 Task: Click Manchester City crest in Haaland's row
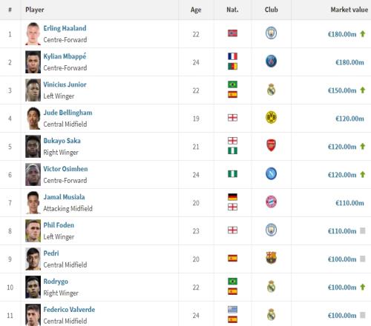(271, 33)
